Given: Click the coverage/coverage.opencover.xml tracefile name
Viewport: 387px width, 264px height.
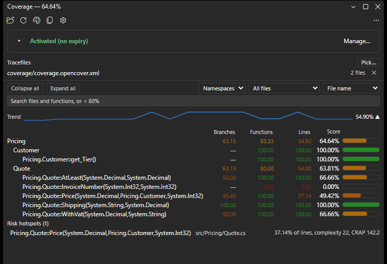Looking at the screenshot, I should click(x=53, y=73).
